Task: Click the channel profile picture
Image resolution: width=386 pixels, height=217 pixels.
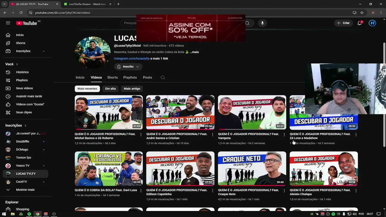Action: click(93, 52)
